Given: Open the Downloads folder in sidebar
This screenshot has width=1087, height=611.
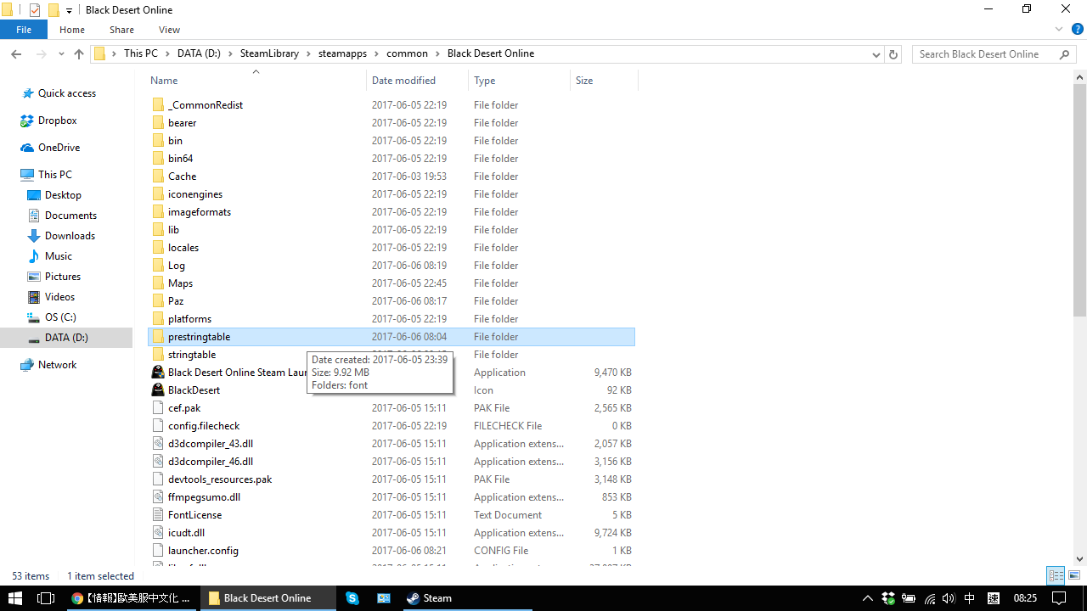Looking at the screenshot, I should coord(61,236).
